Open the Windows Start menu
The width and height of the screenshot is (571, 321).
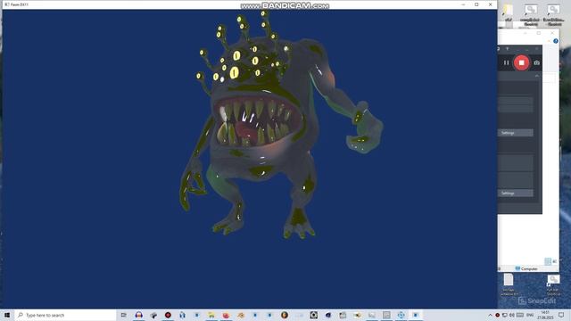click(7, 315)
